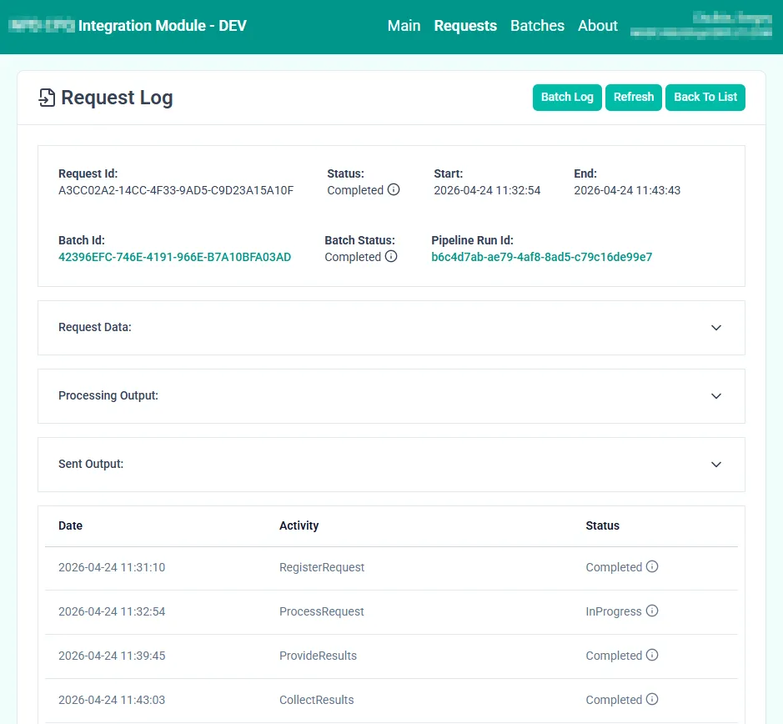Screen dimensions: 783x724
Task: Expand the Sent Output section
Action: [x=715, y=465]
